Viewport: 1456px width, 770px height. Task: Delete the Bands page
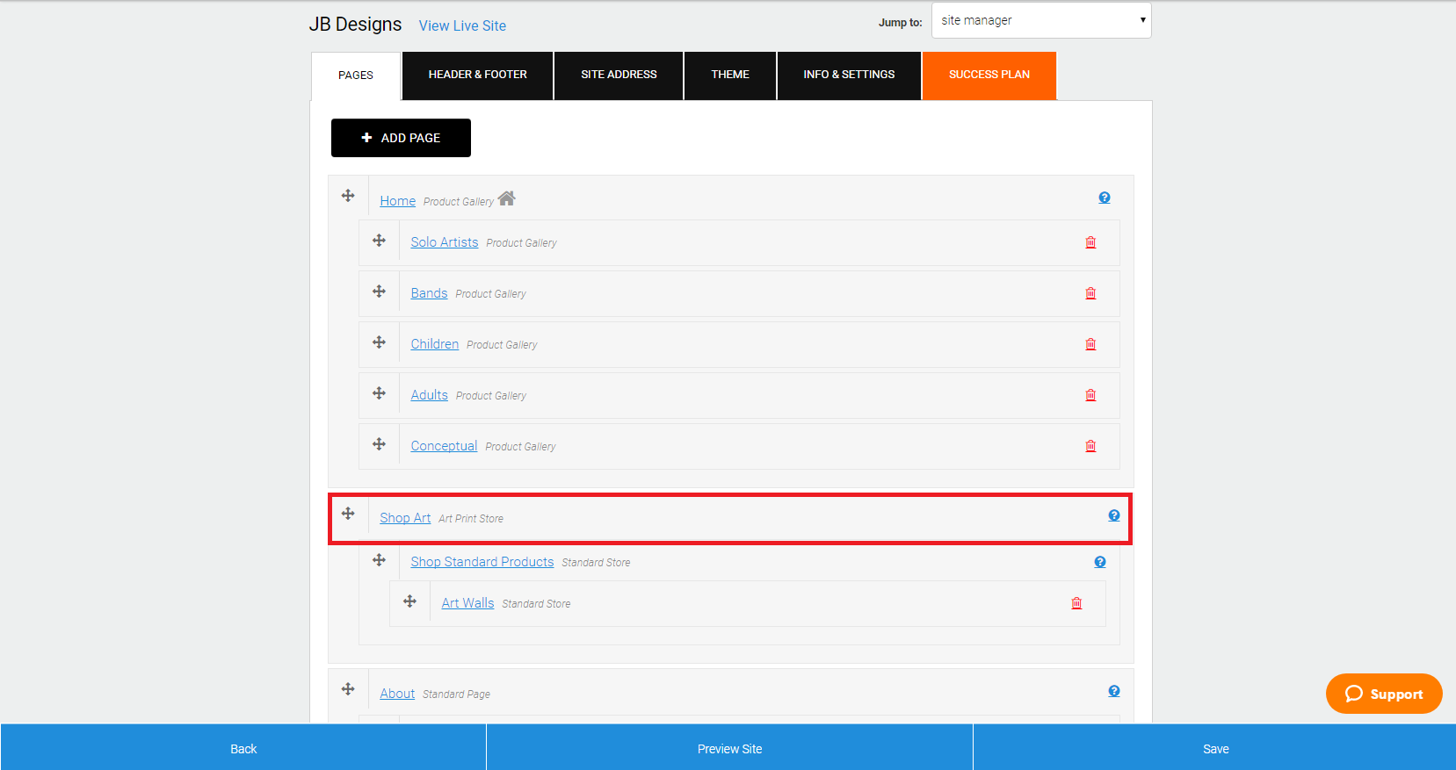(1090, 293)
